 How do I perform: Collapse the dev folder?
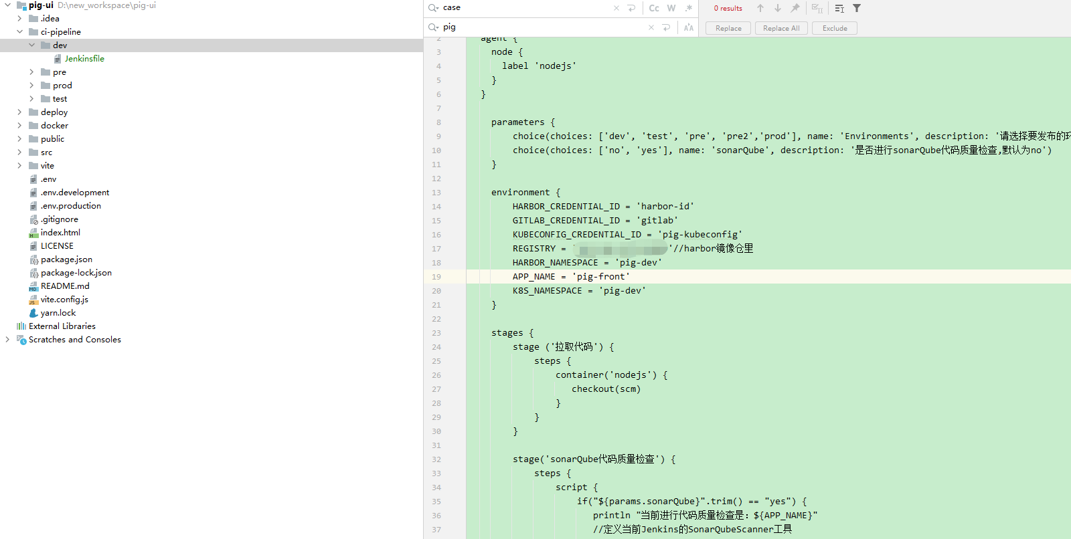31,45
